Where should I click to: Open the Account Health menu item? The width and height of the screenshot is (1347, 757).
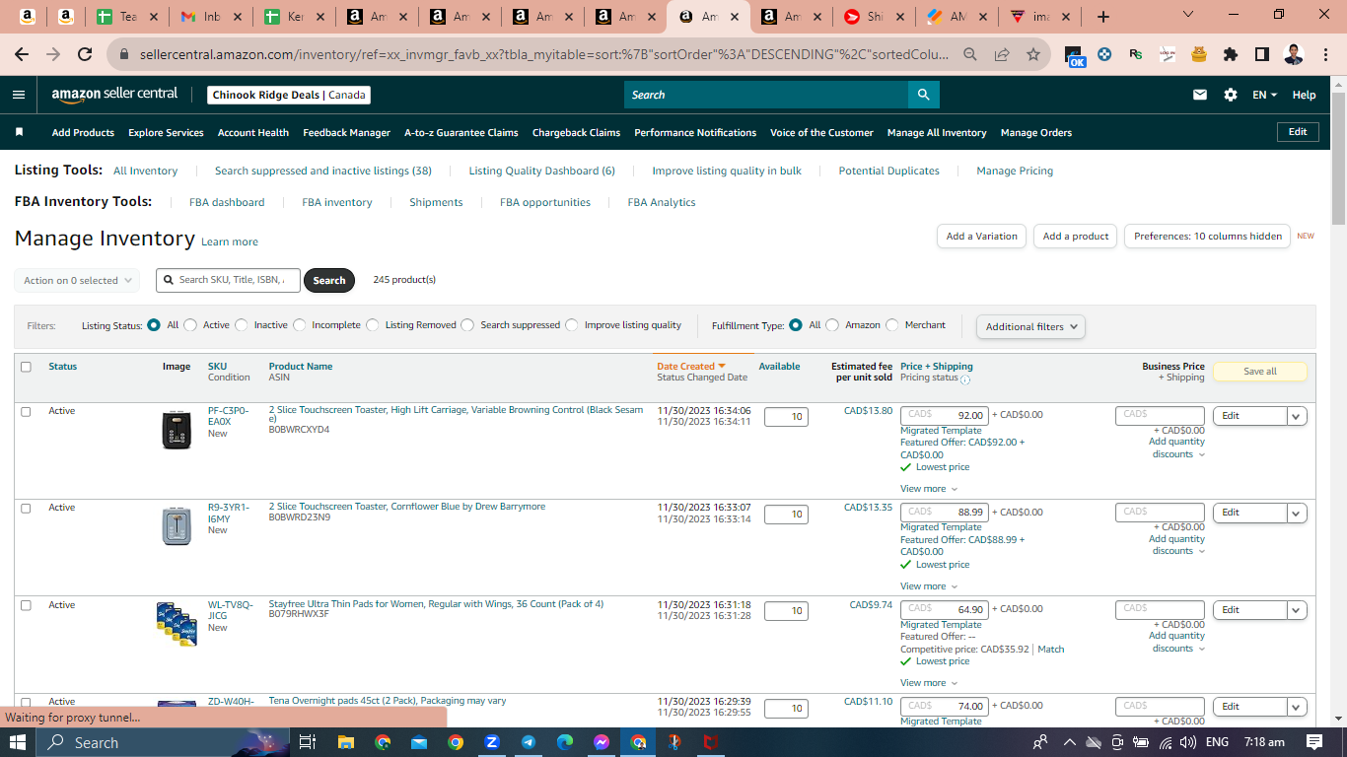click(253, 132)
